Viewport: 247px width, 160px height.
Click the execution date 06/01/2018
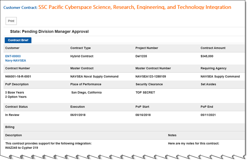coord(79,115)
